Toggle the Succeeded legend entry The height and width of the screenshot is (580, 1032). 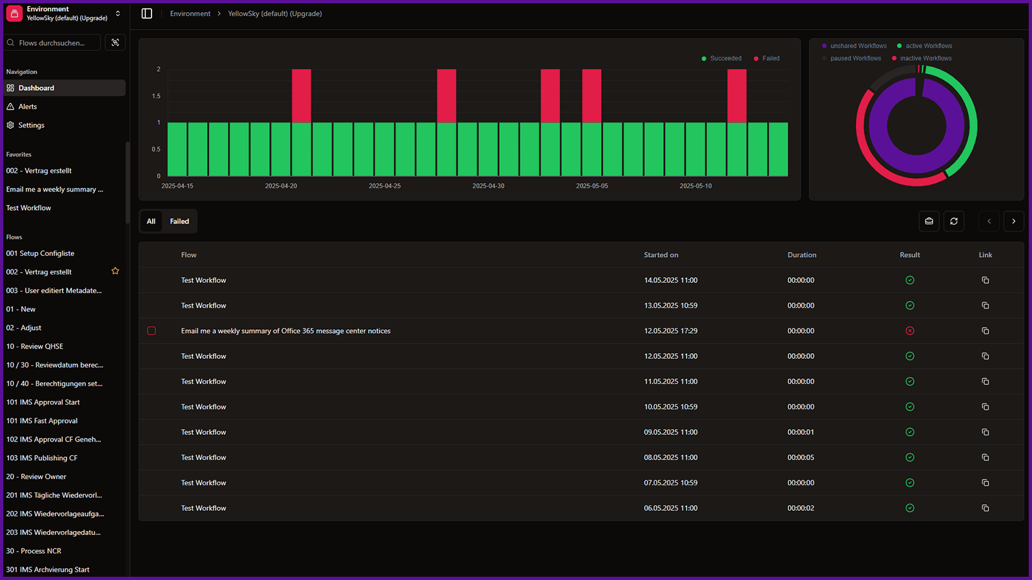pyautogui.click(x=721, y=58)
